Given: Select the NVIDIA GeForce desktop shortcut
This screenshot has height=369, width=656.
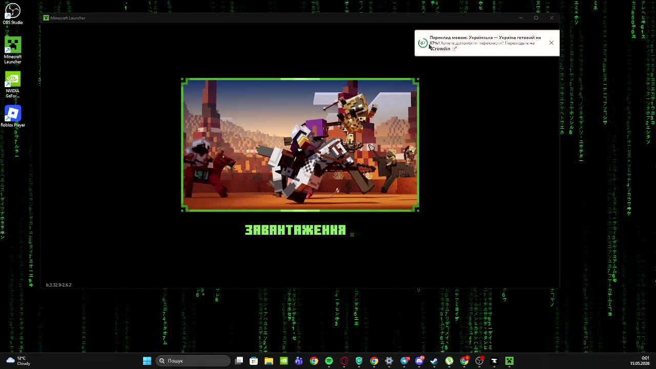Looking at the screenshot, I should pyautogui.click(x=13, y=85).
